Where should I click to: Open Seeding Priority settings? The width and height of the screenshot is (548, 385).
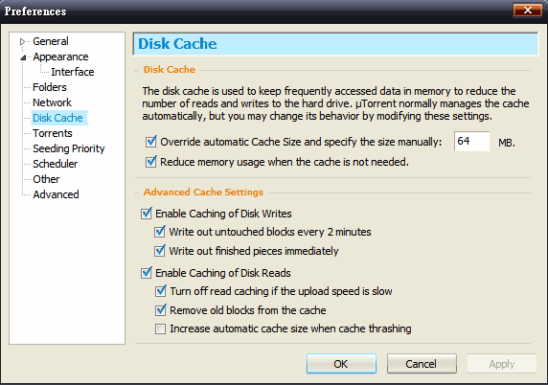[x=69, y=148]
